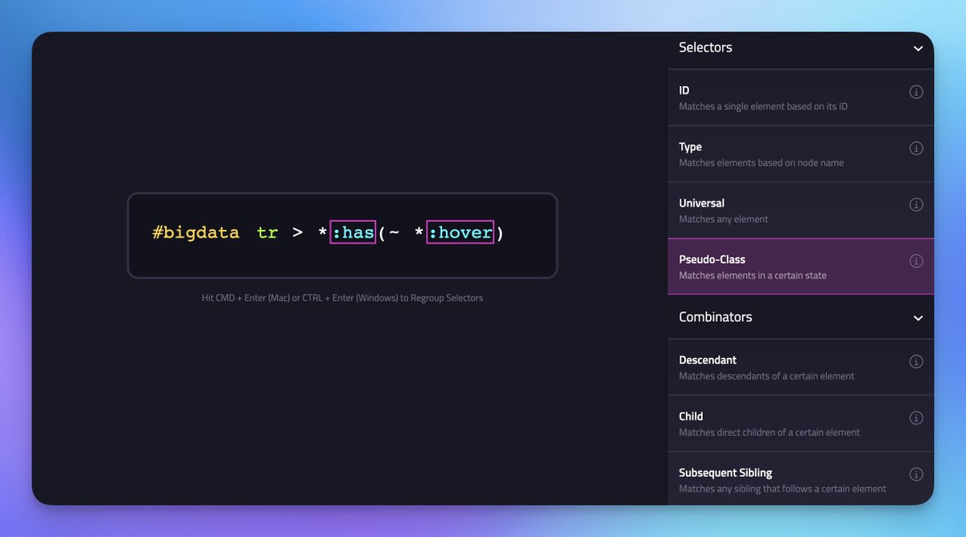Open info icon for ID selector
Viewport: 966px width, 537px height.
click(x=916, y=92)
